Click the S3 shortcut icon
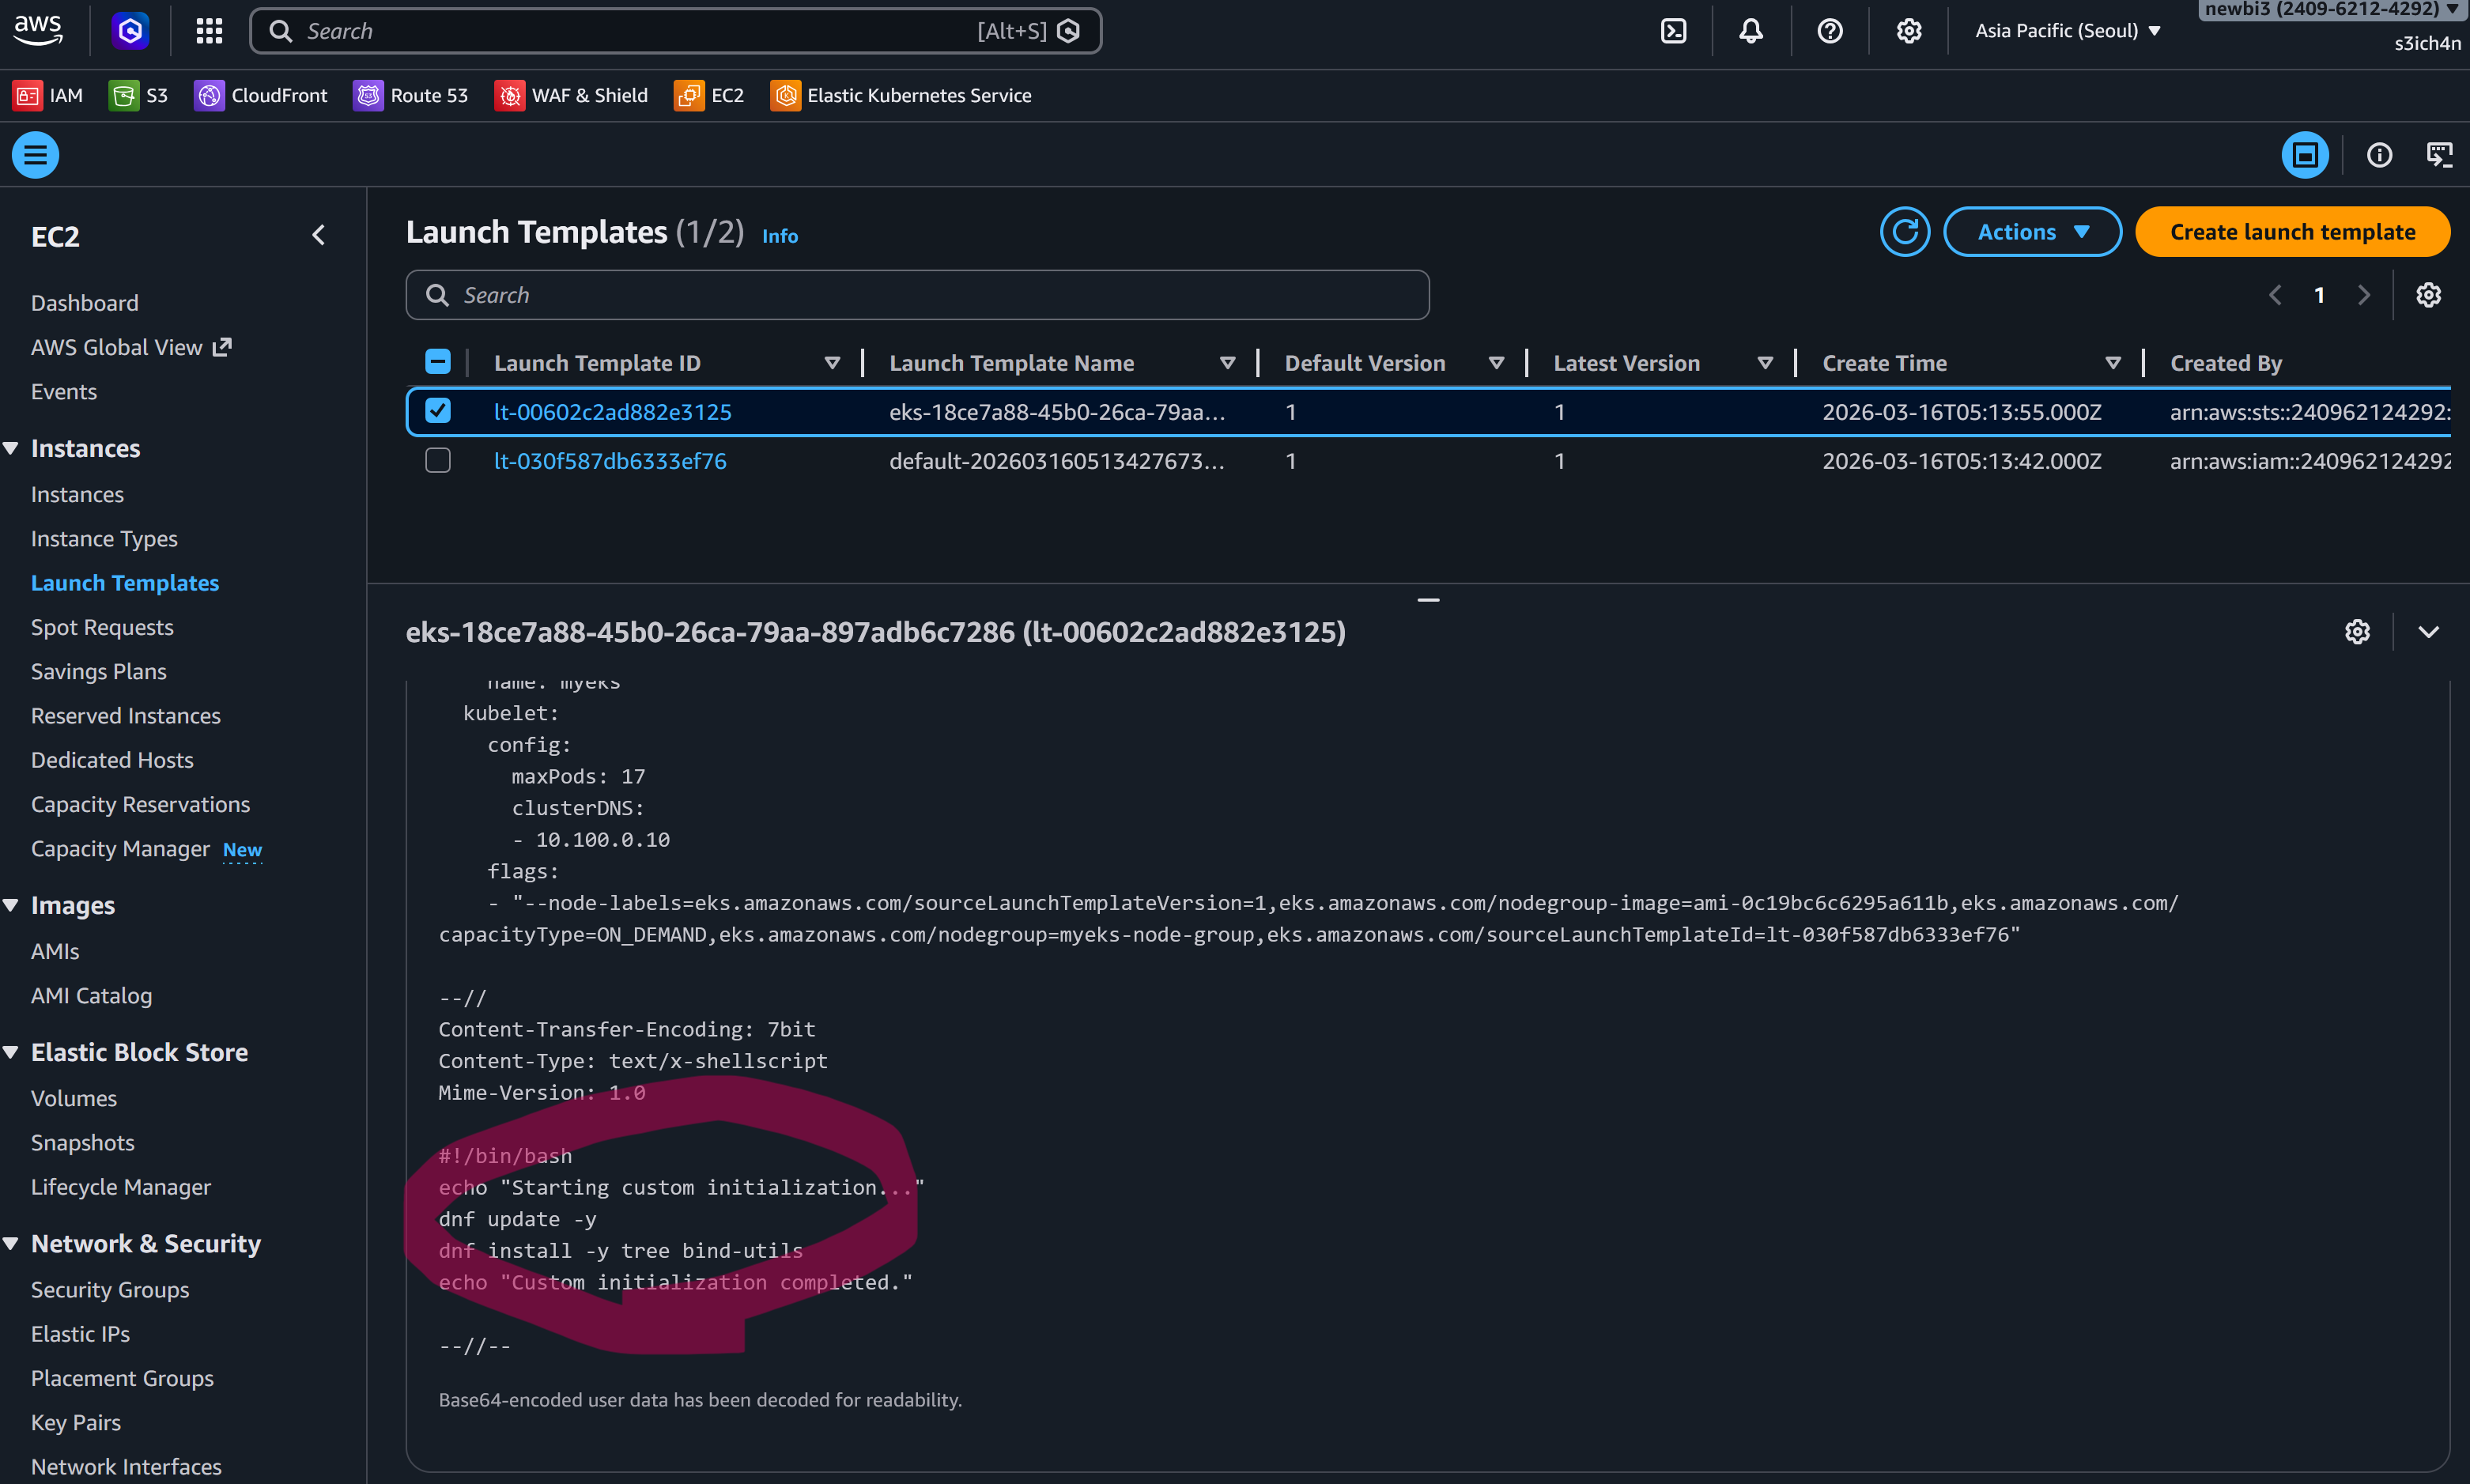2470x1484 pixels. point(124,95)
